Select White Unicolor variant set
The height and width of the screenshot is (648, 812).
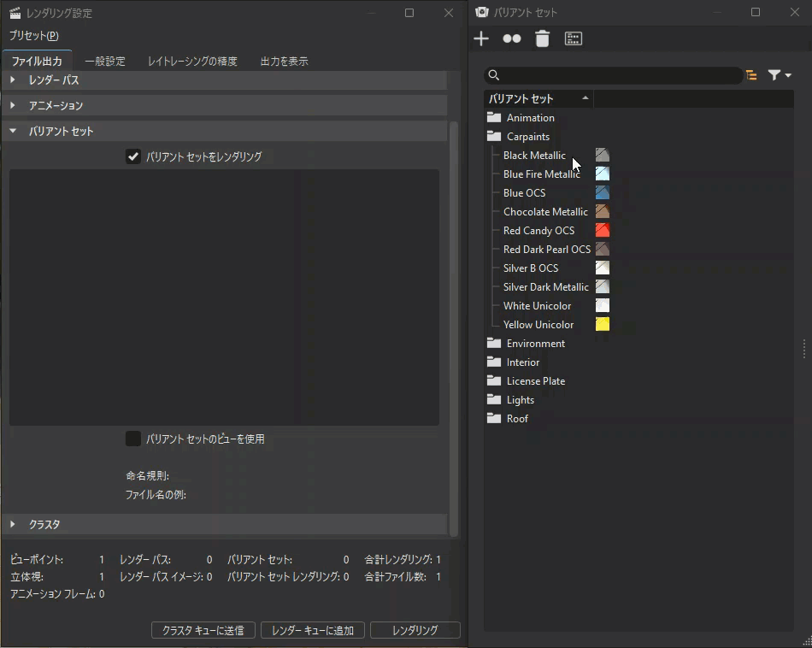537,305
